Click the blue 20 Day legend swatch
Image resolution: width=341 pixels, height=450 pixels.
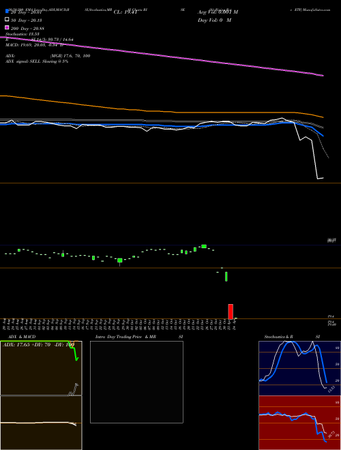click(7, 12)
